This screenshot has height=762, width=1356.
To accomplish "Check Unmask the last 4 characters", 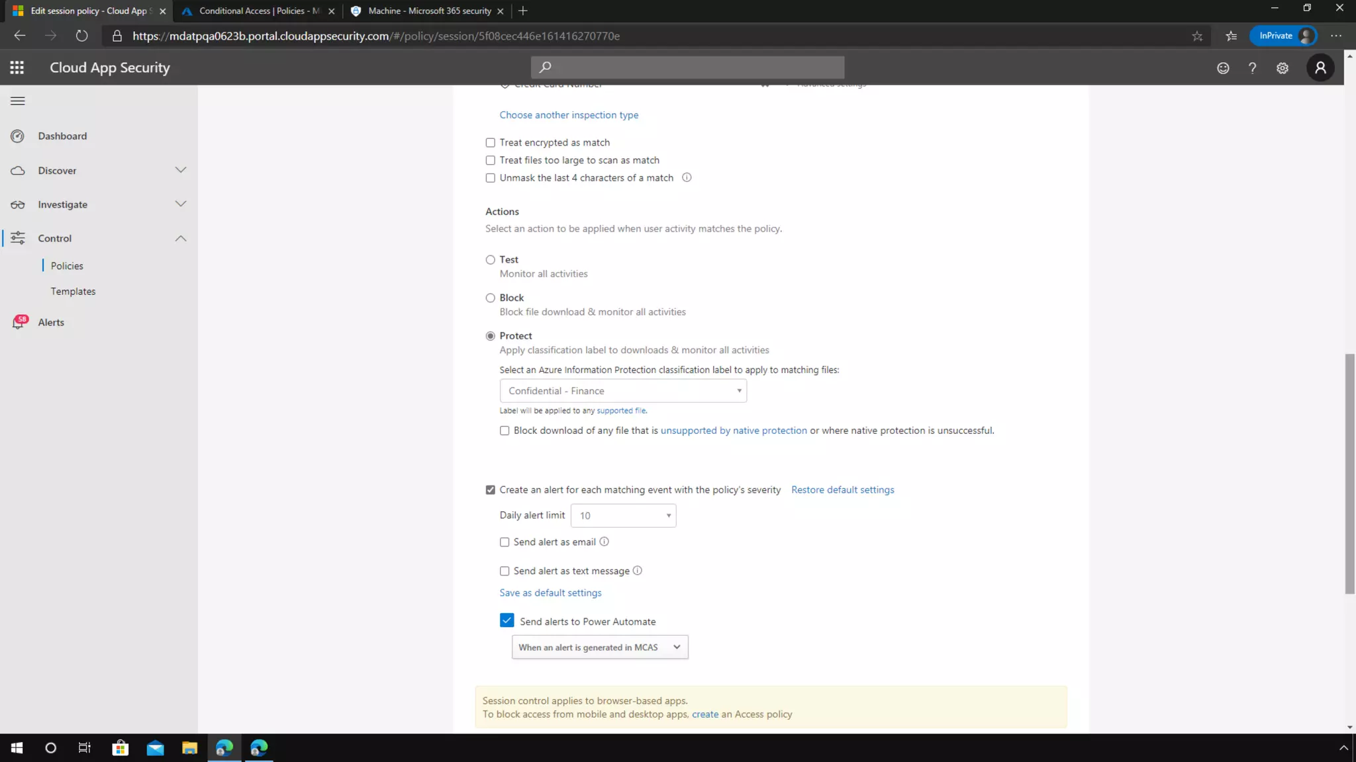I will (491, 178).
